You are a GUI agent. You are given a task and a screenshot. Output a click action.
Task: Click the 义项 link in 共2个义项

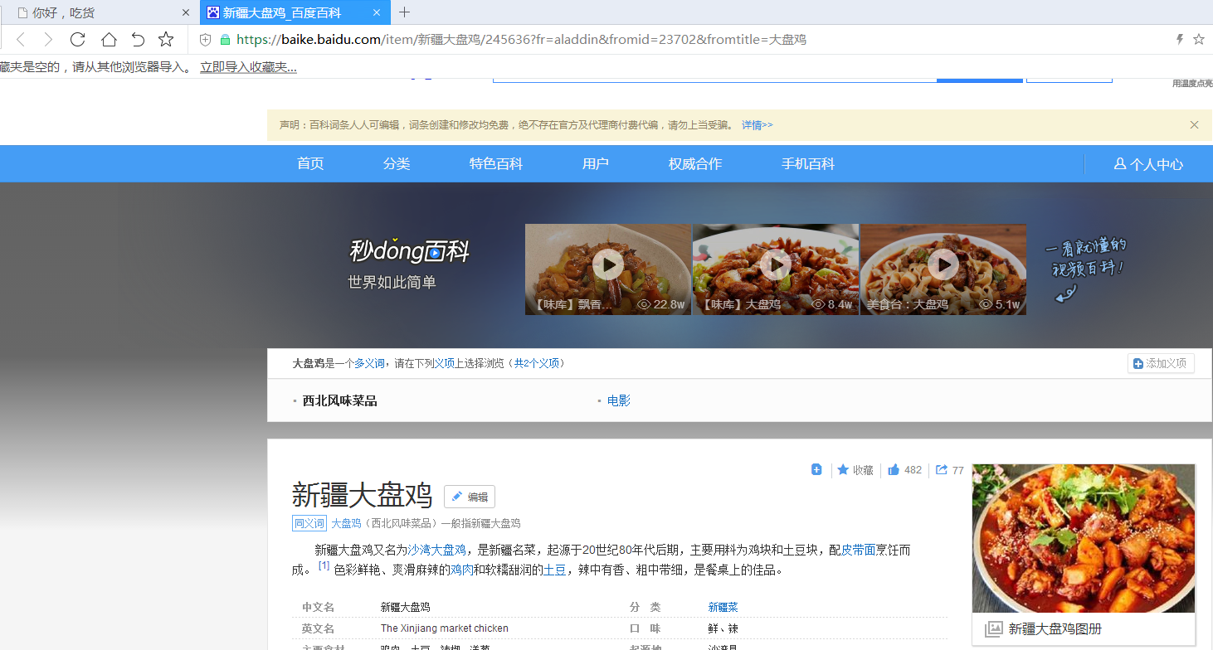point(548,363)
